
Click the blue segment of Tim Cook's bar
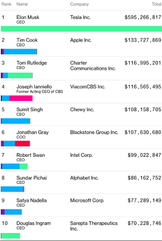click(20, 52)
